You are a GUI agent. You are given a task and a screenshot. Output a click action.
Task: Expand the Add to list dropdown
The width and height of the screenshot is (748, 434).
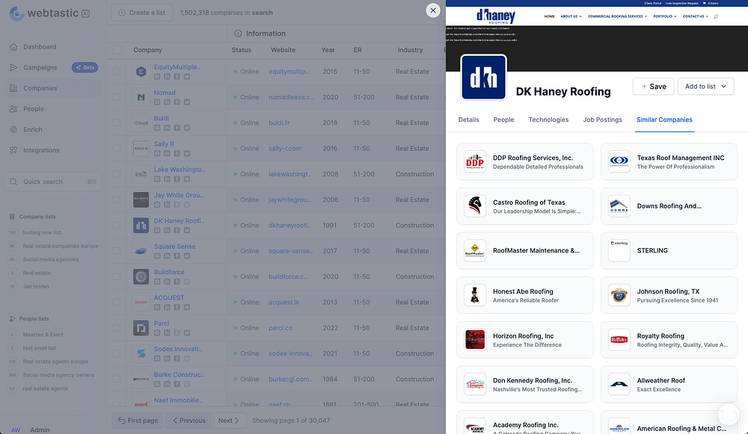[x=705, y=86]
